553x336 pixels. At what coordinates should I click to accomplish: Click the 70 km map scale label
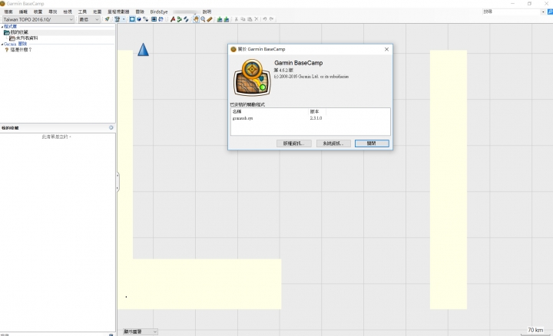point(535,330)
